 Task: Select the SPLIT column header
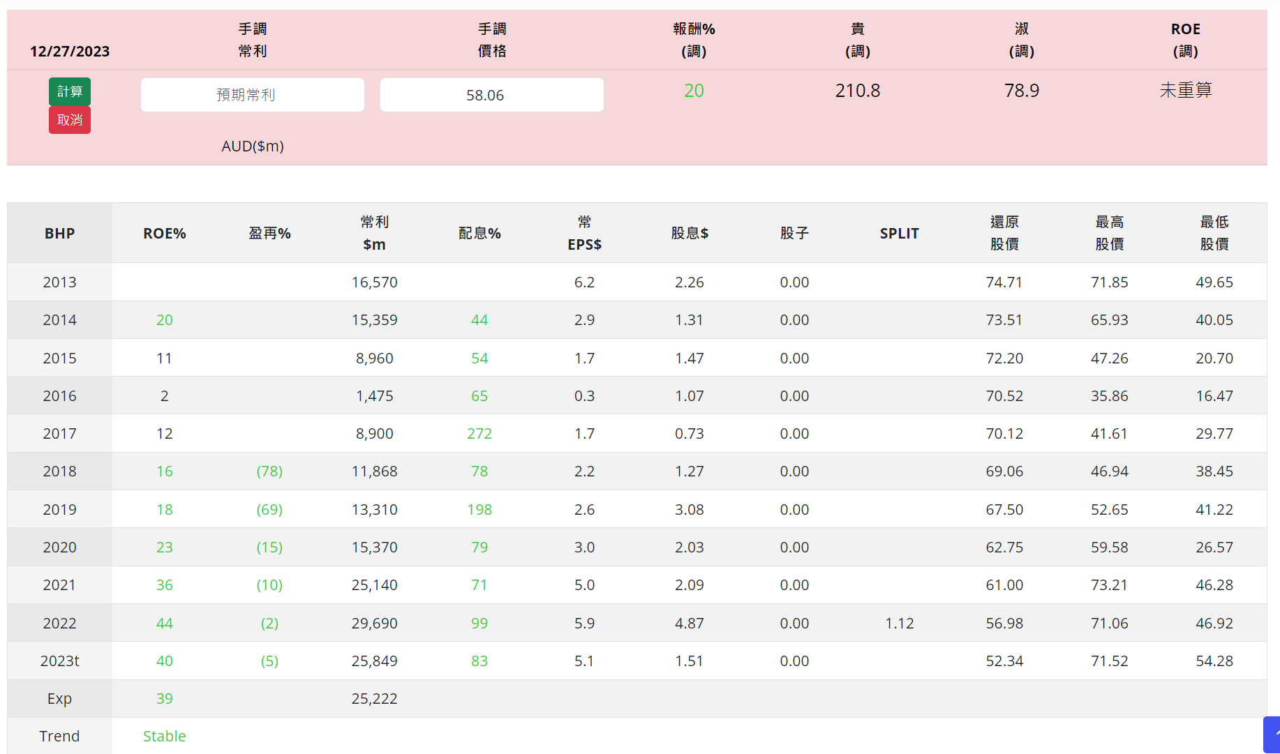click(x=900, y=234)
